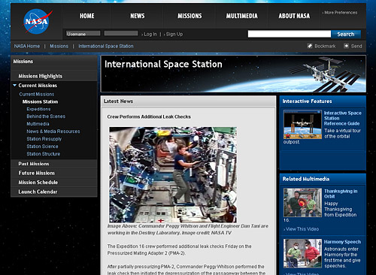Click the NASA logo
376x275 pixels.
38,22
